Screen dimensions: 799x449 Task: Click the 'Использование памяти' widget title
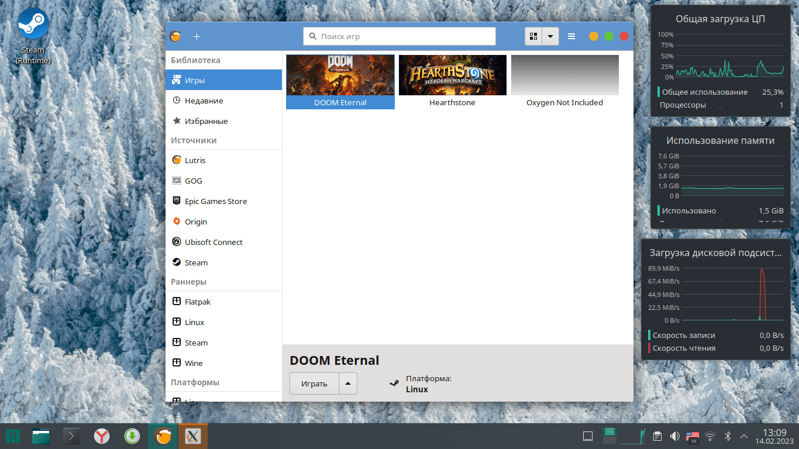point(720,140)
